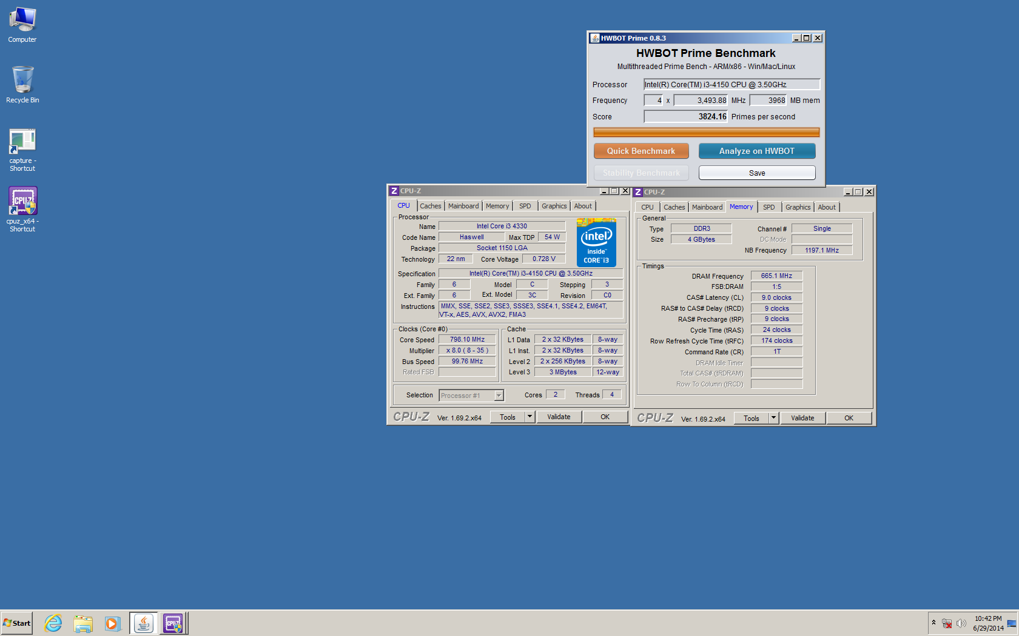Screen dimensions: 1019x636
Task: Minimize the HWBOT Prime window
Action: tap(796, 38)
